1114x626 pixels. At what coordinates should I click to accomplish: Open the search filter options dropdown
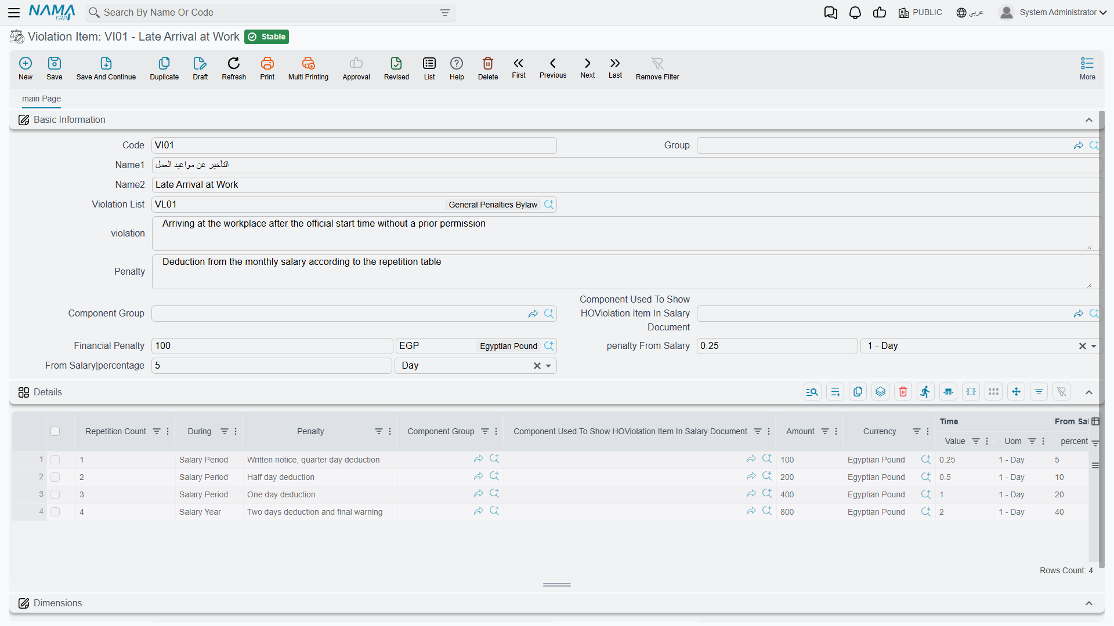tap(445, 13)
